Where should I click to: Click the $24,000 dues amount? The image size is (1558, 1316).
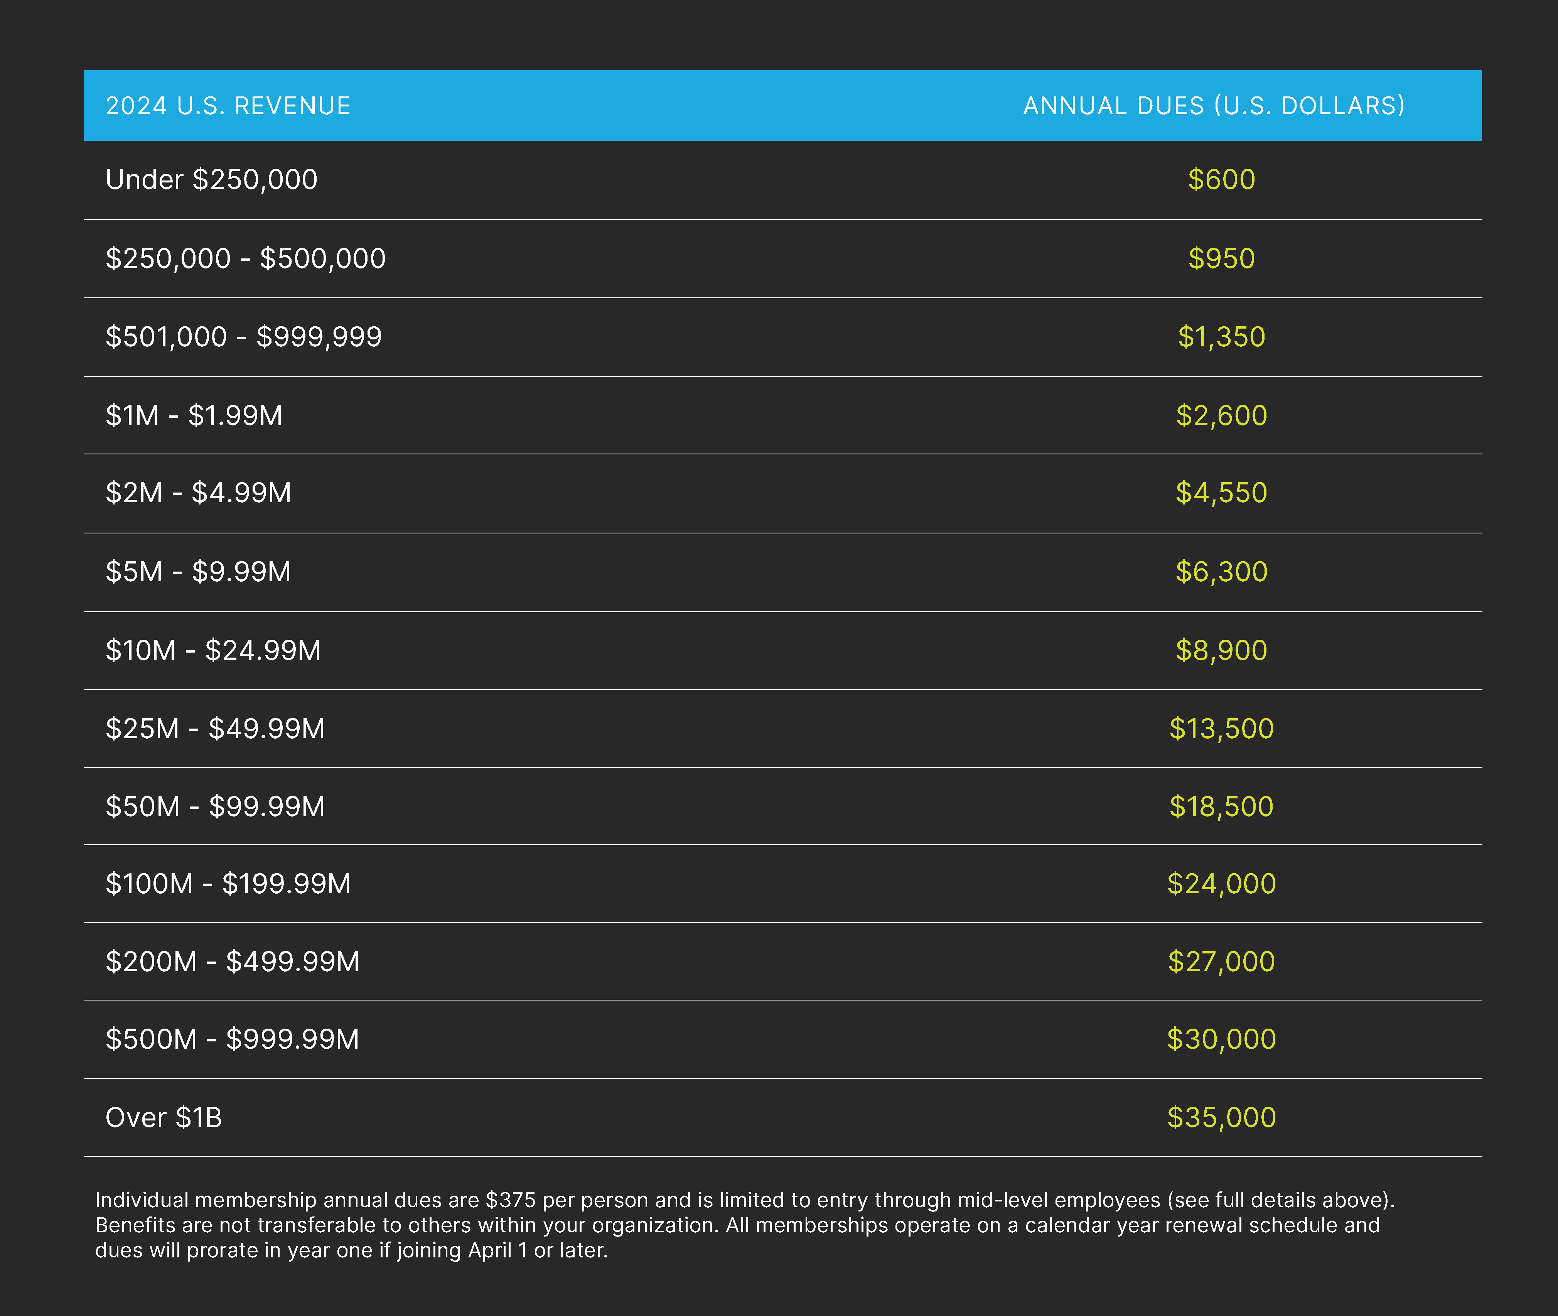point(1221,884)
